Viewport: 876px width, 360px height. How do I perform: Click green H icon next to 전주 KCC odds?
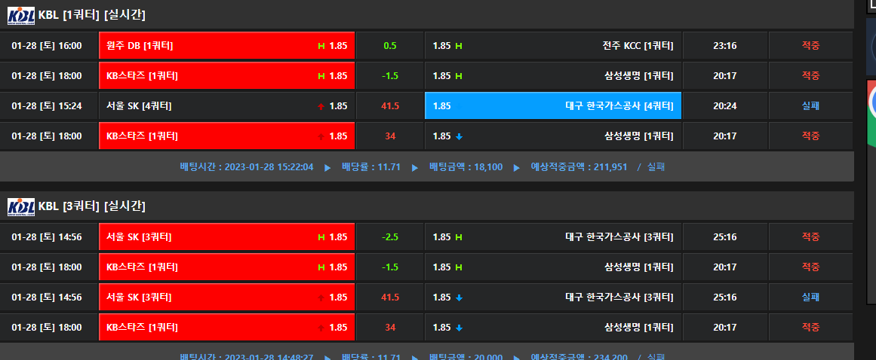click(x=459, y=46)
